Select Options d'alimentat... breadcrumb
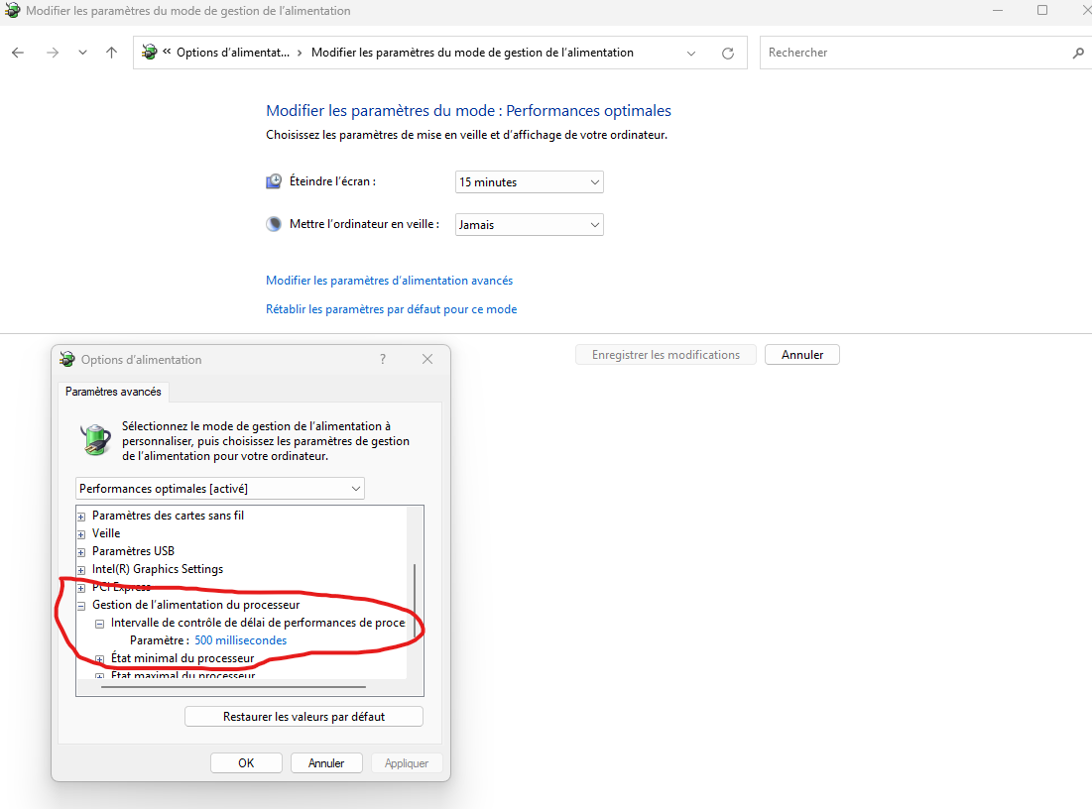Image resolution: width=1092 pixels, height=809 pixels. tap(233, 53)
